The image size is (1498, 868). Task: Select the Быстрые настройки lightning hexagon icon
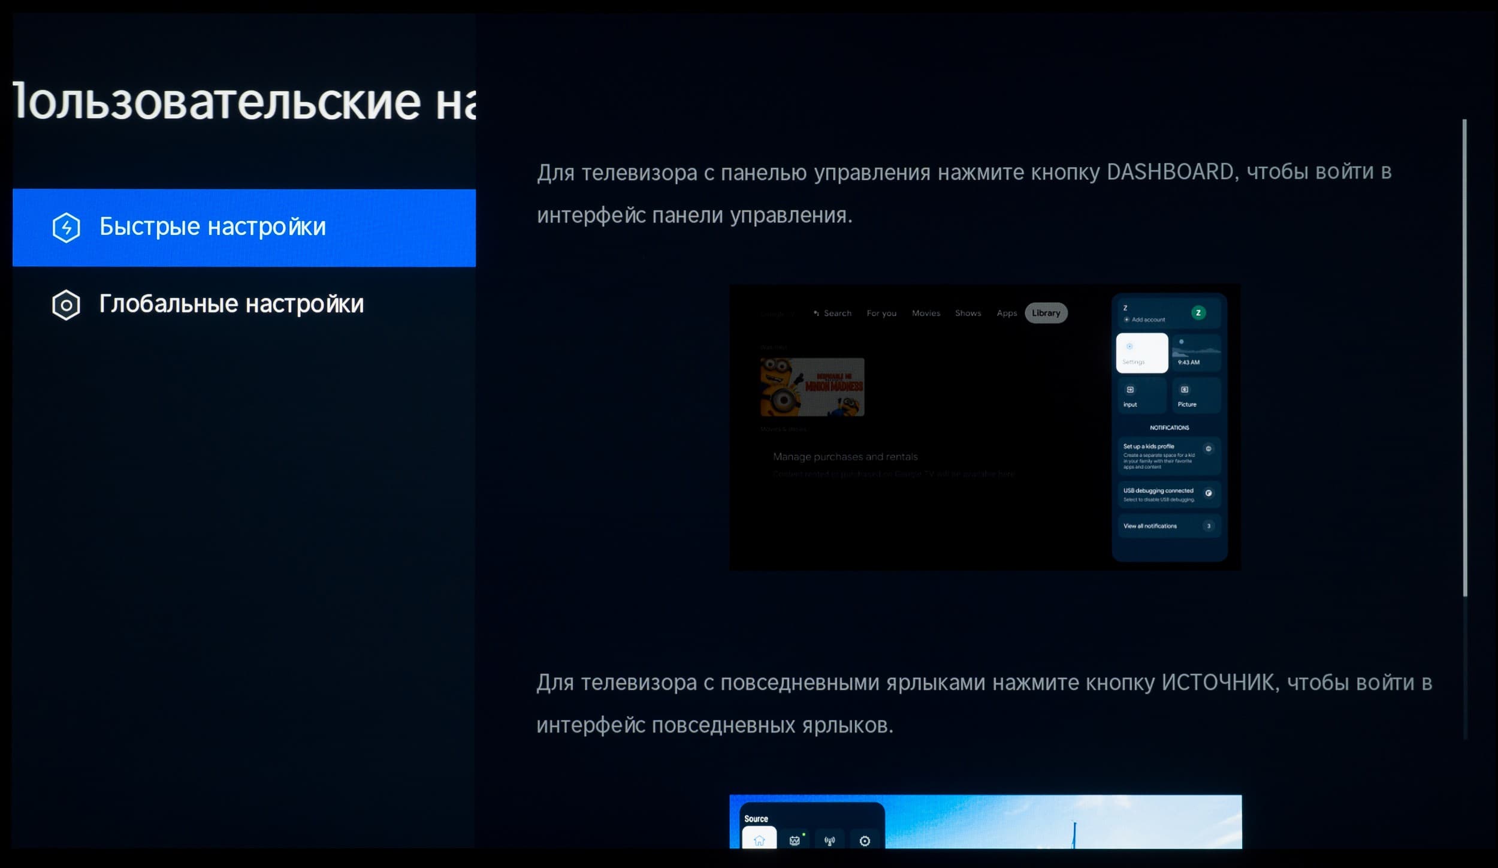[66, 228]
